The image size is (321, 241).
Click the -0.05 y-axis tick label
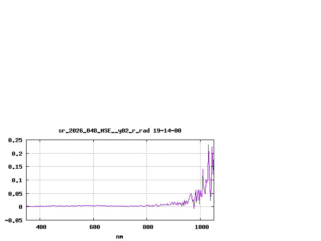tap(14, 220)
